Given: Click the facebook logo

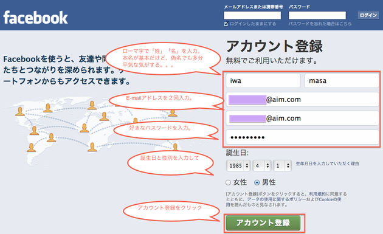Looking at the screenshot, I should click(35, 18).
